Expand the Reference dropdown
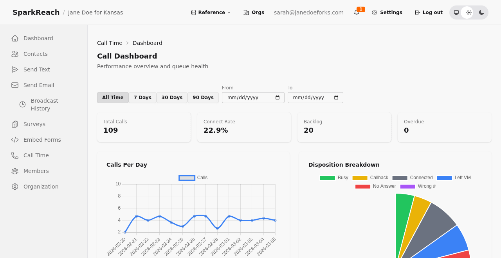 pyautogui.click(x=211, y=12)
